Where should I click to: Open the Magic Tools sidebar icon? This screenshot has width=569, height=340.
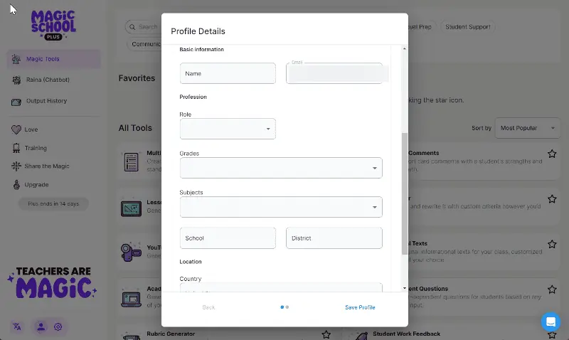pos(16,59)
